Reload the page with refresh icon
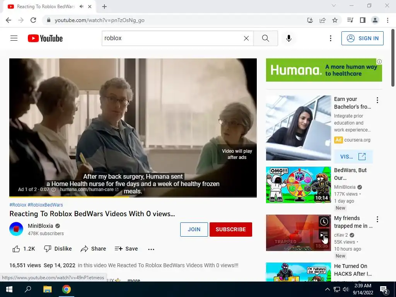 [x=33, y=20]
